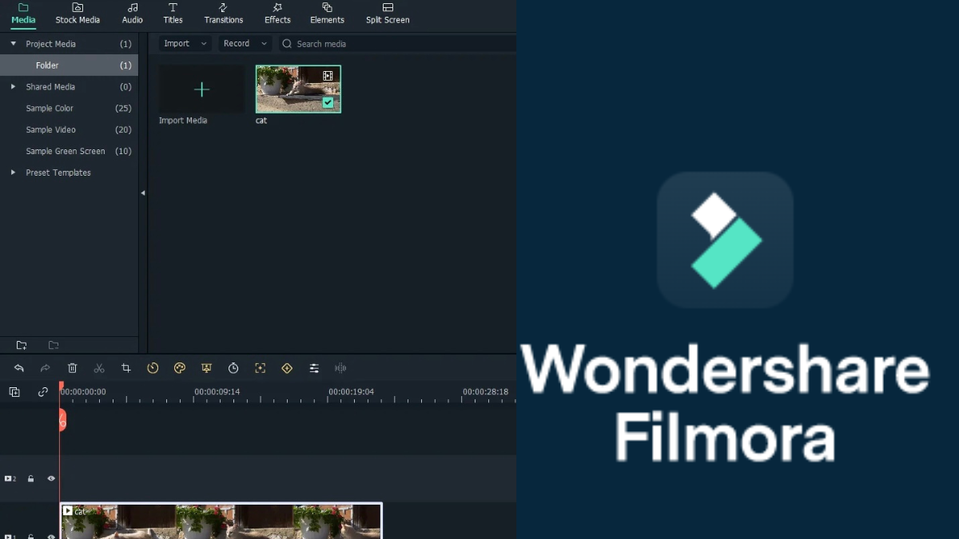This screenshot has width=959, height=539.
Task: Toggle the lock on video track 2
Action: (31, 479)
